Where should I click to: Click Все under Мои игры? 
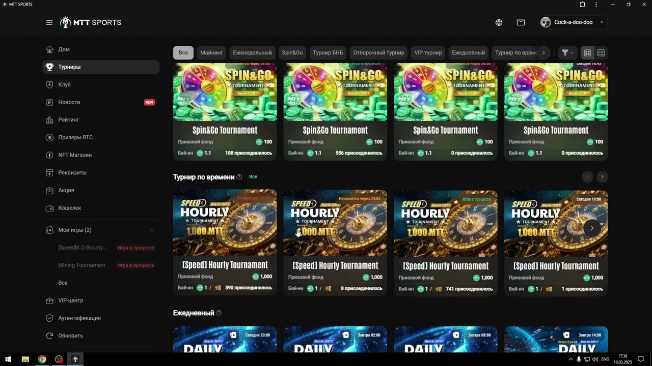click(x=63, y=283)
